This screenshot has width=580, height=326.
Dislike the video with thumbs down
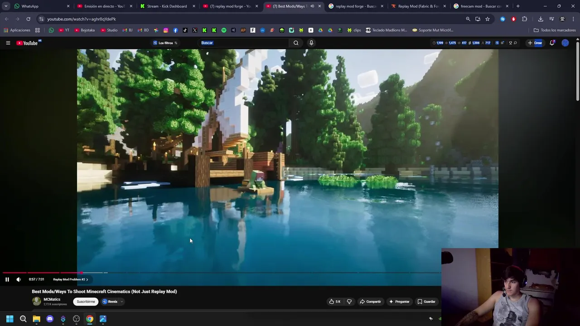(349, 302)
